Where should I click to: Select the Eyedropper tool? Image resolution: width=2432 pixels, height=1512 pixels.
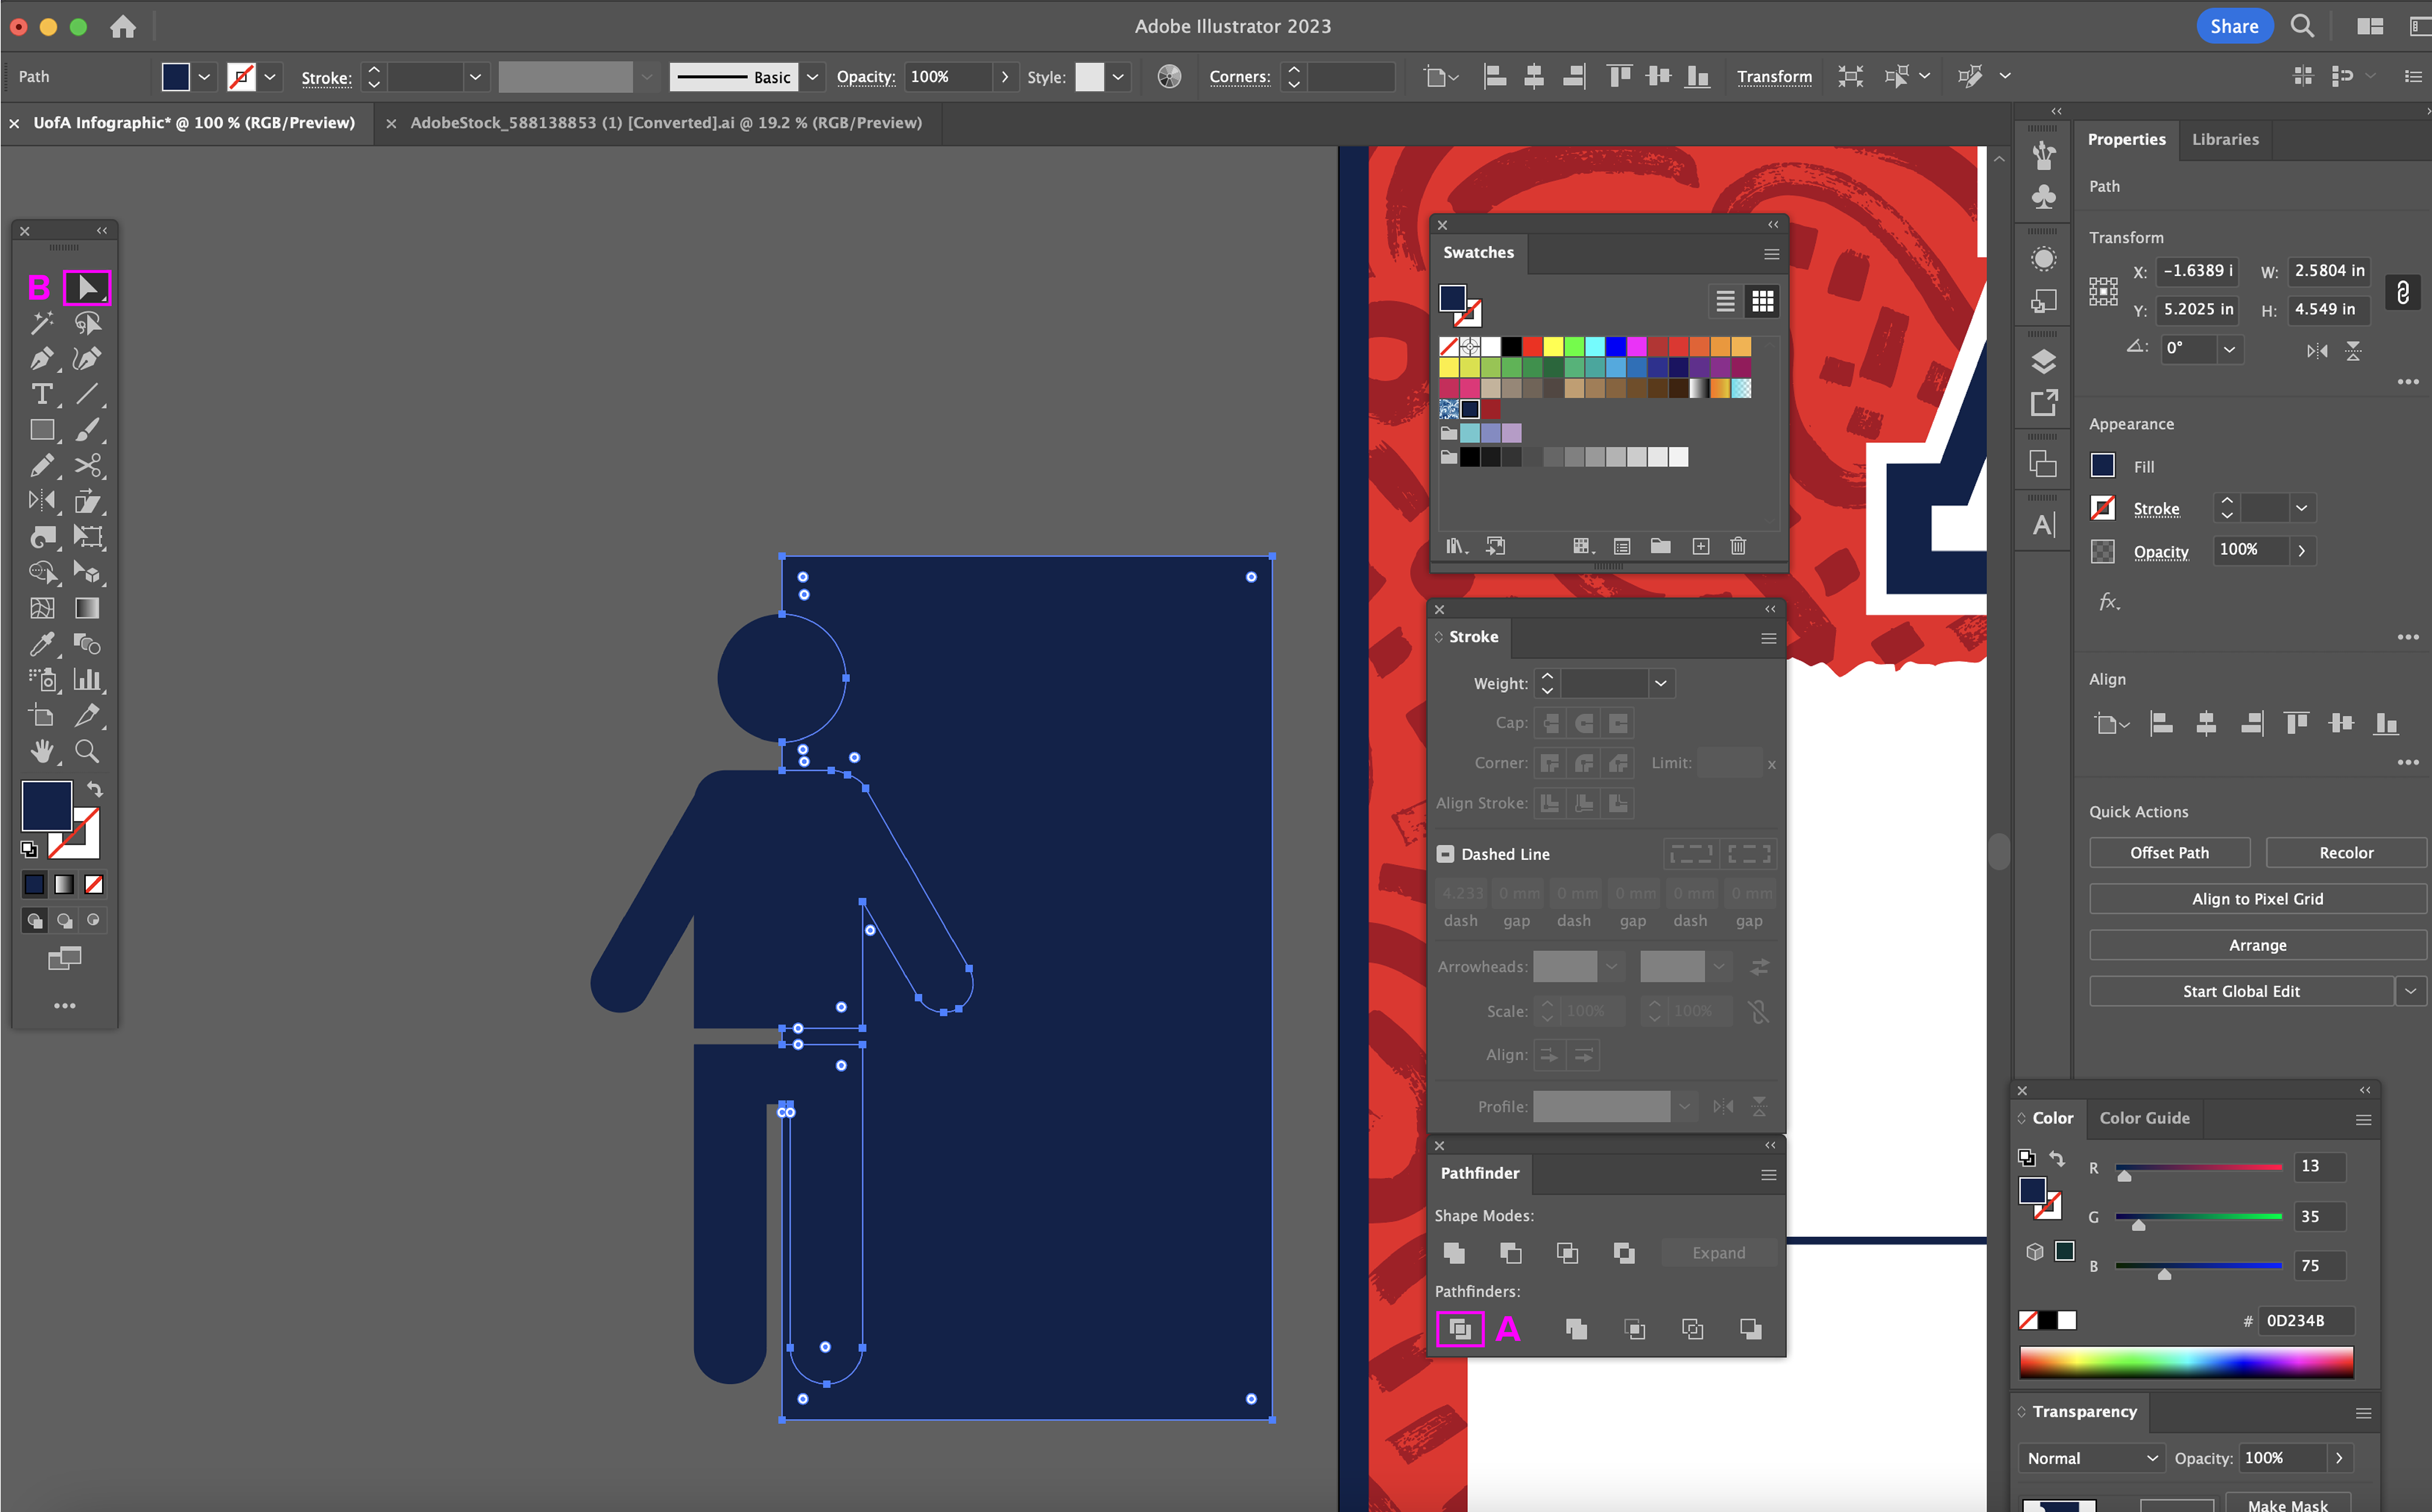[x=41, y=644]
